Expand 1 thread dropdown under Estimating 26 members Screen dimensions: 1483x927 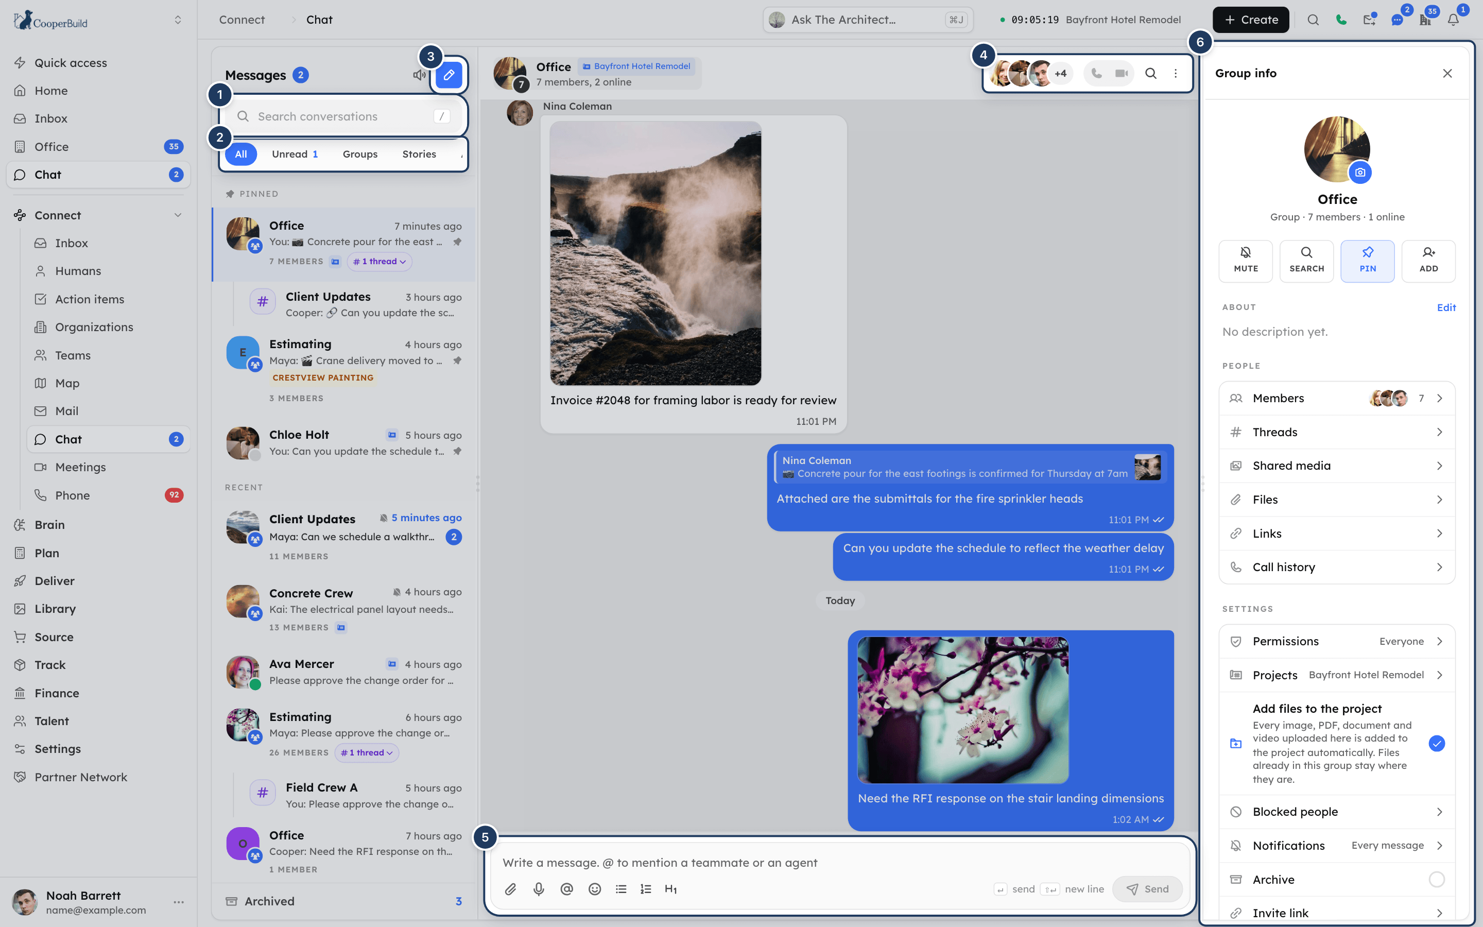tap(367, 753)
